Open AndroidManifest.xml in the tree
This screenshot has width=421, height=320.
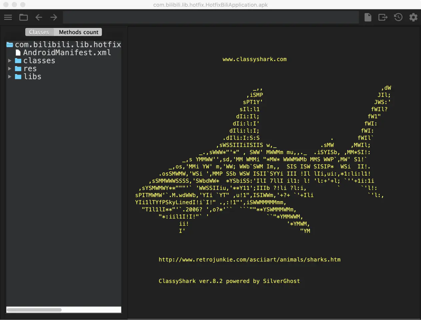(67, 52)
